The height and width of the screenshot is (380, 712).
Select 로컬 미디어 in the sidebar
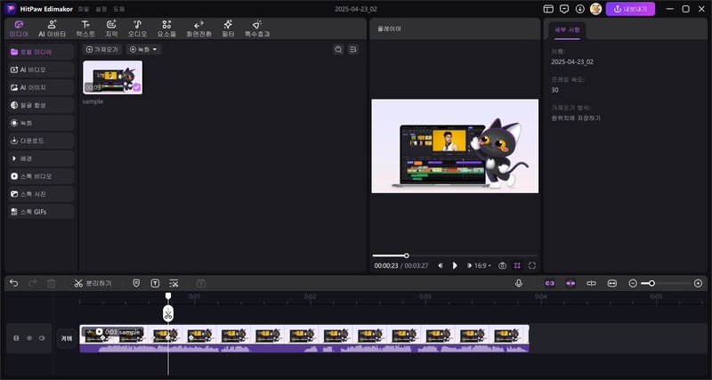(x=41, y=52)
